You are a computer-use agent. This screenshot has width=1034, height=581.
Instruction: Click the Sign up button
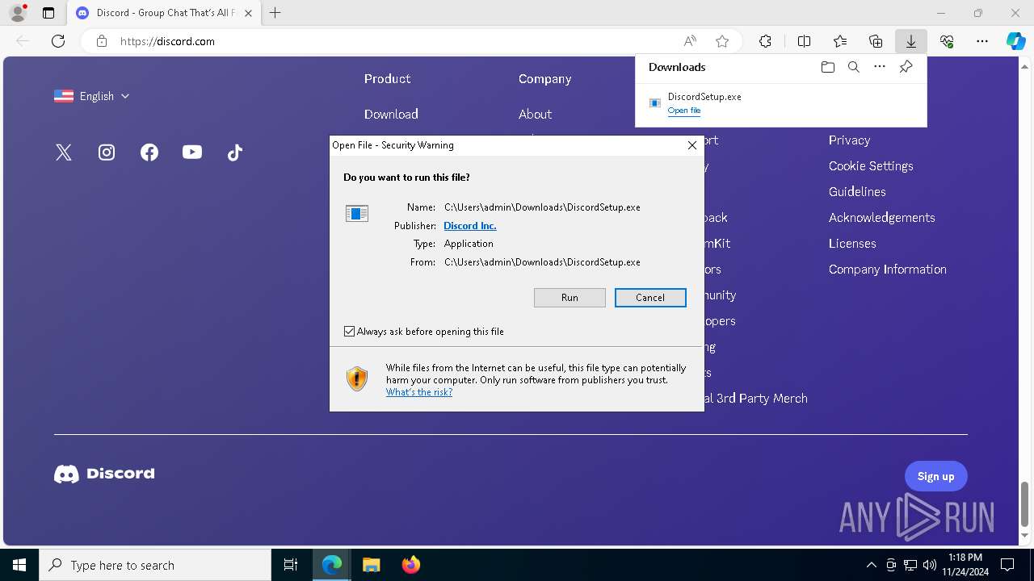click(936, 476)
